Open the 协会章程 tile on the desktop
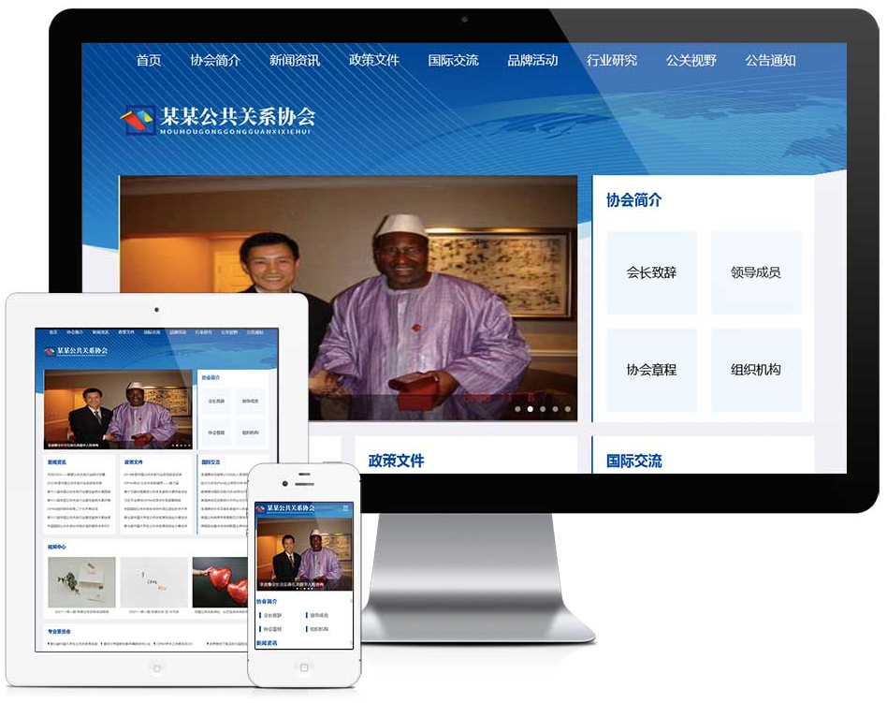This screenshot has width=887, height=703. pos(652,370)
